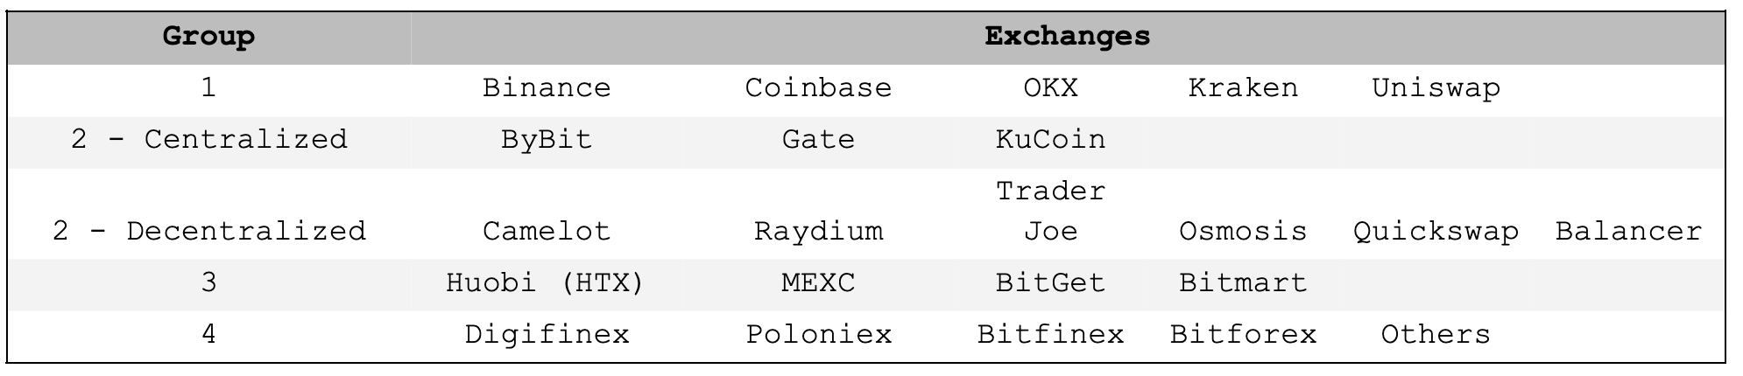Click the Poloniex cell
Viewport: 1743px width, 376px height.
pos(818,335)
